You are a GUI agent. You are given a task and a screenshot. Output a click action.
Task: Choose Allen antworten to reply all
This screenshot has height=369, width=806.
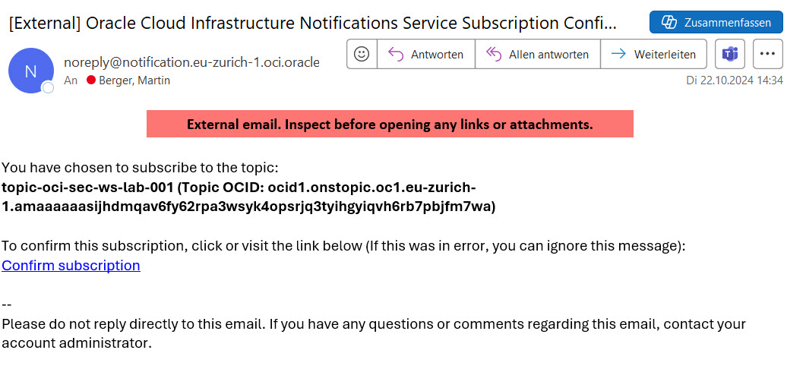tap(538, 54)
